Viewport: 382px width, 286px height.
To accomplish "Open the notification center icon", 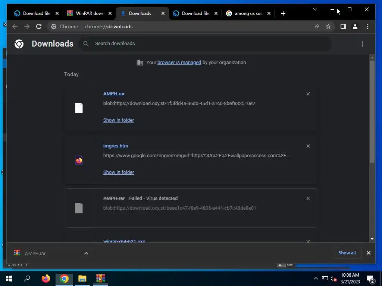I will 370,279.
